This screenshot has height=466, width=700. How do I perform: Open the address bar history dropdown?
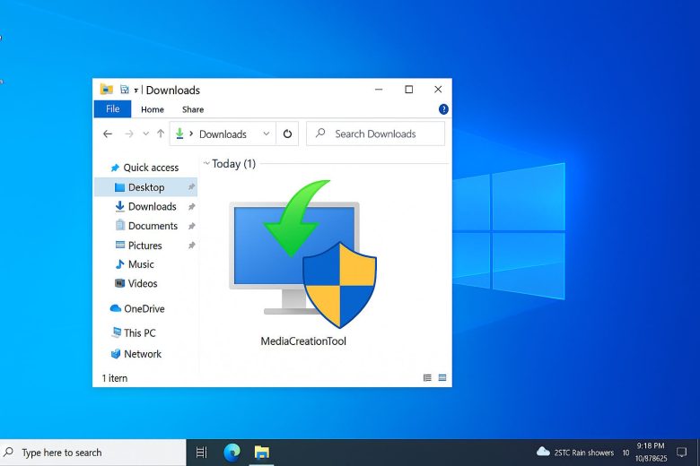pos(266,134)
